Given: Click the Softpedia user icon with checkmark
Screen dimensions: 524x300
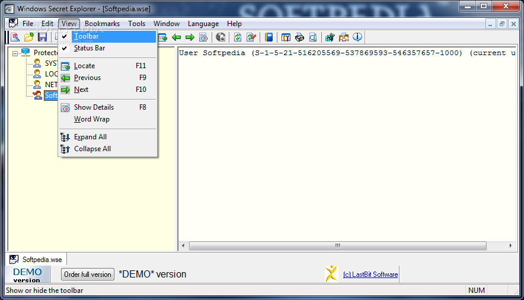Looking at the screenshot, I should (x=37, y=95).
